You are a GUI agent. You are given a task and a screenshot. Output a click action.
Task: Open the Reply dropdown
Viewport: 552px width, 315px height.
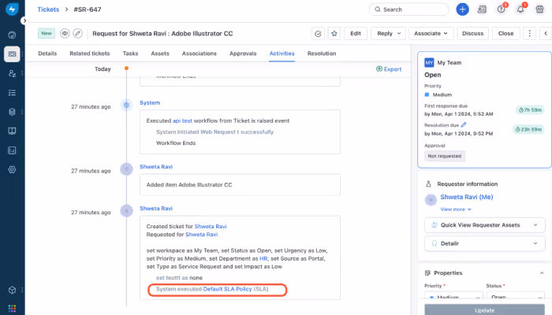(388, 33)
